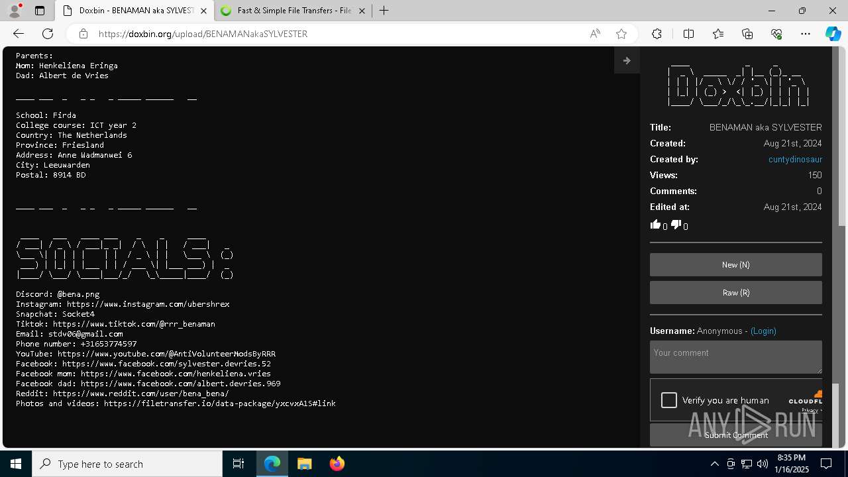Screen dimensions: 848x477
Task: Open Cloudflare Privacy link
Action: 810,411
